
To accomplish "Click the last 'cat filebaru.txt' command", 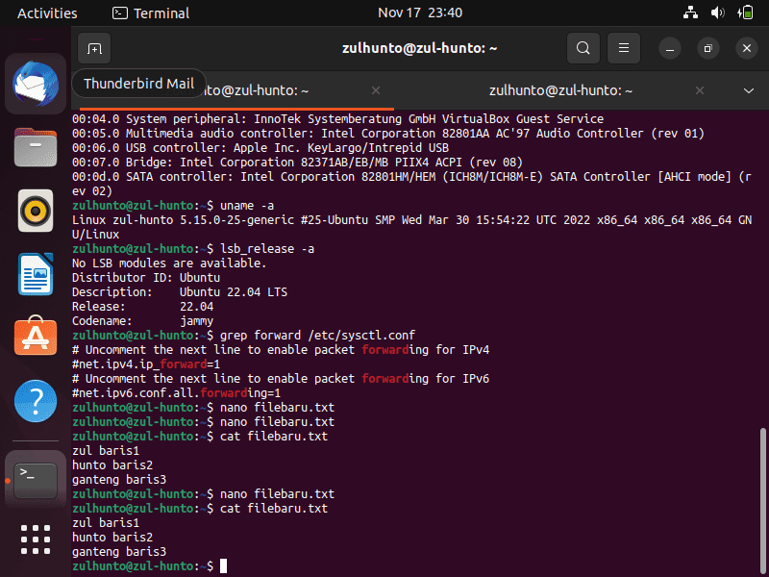I will pyautogui.click(x=274, y=509).
